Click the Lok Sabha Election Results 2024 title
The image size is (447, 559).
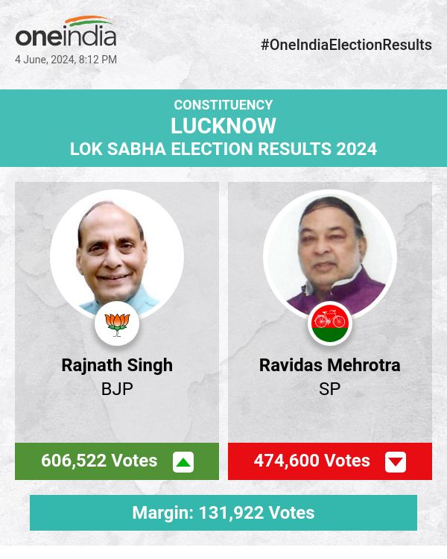pyautogui.click(x=223, y=149)
